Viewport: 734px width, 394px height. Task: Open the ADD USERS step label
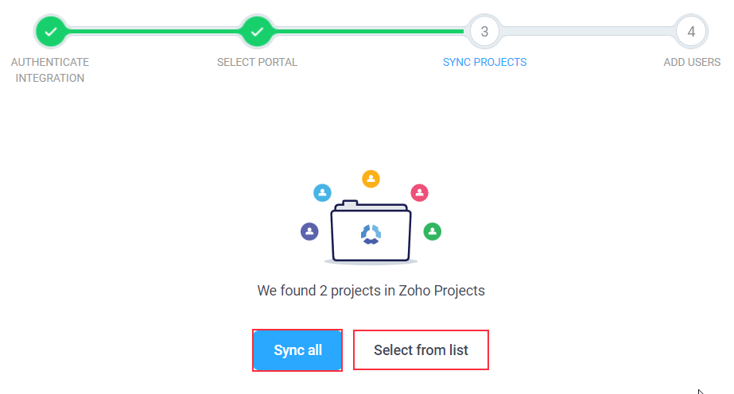[x=692, y=62]
